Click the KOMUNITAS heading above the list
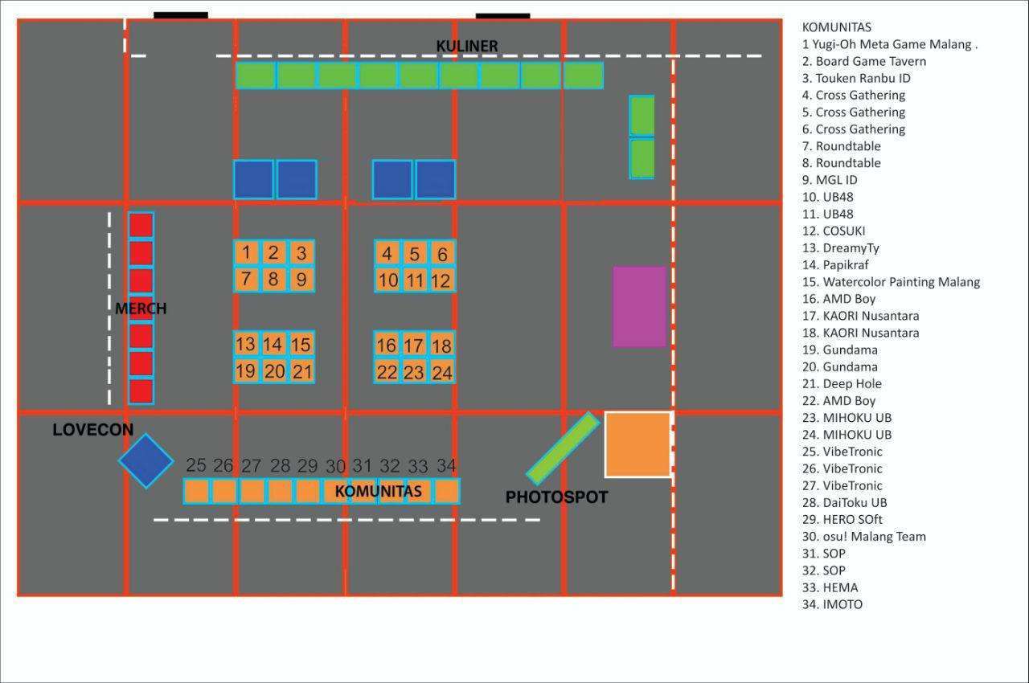 tap(836, 27)
